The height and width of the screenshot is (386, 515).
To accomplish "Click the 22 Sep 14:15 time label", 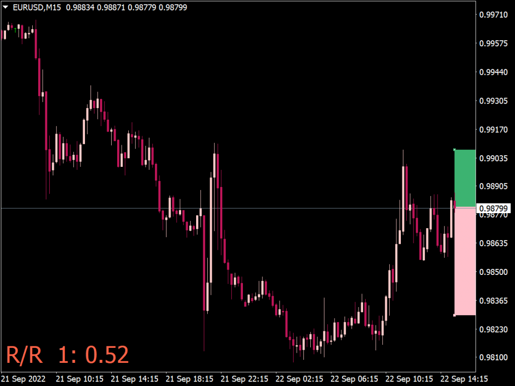I will coord(463,378).
